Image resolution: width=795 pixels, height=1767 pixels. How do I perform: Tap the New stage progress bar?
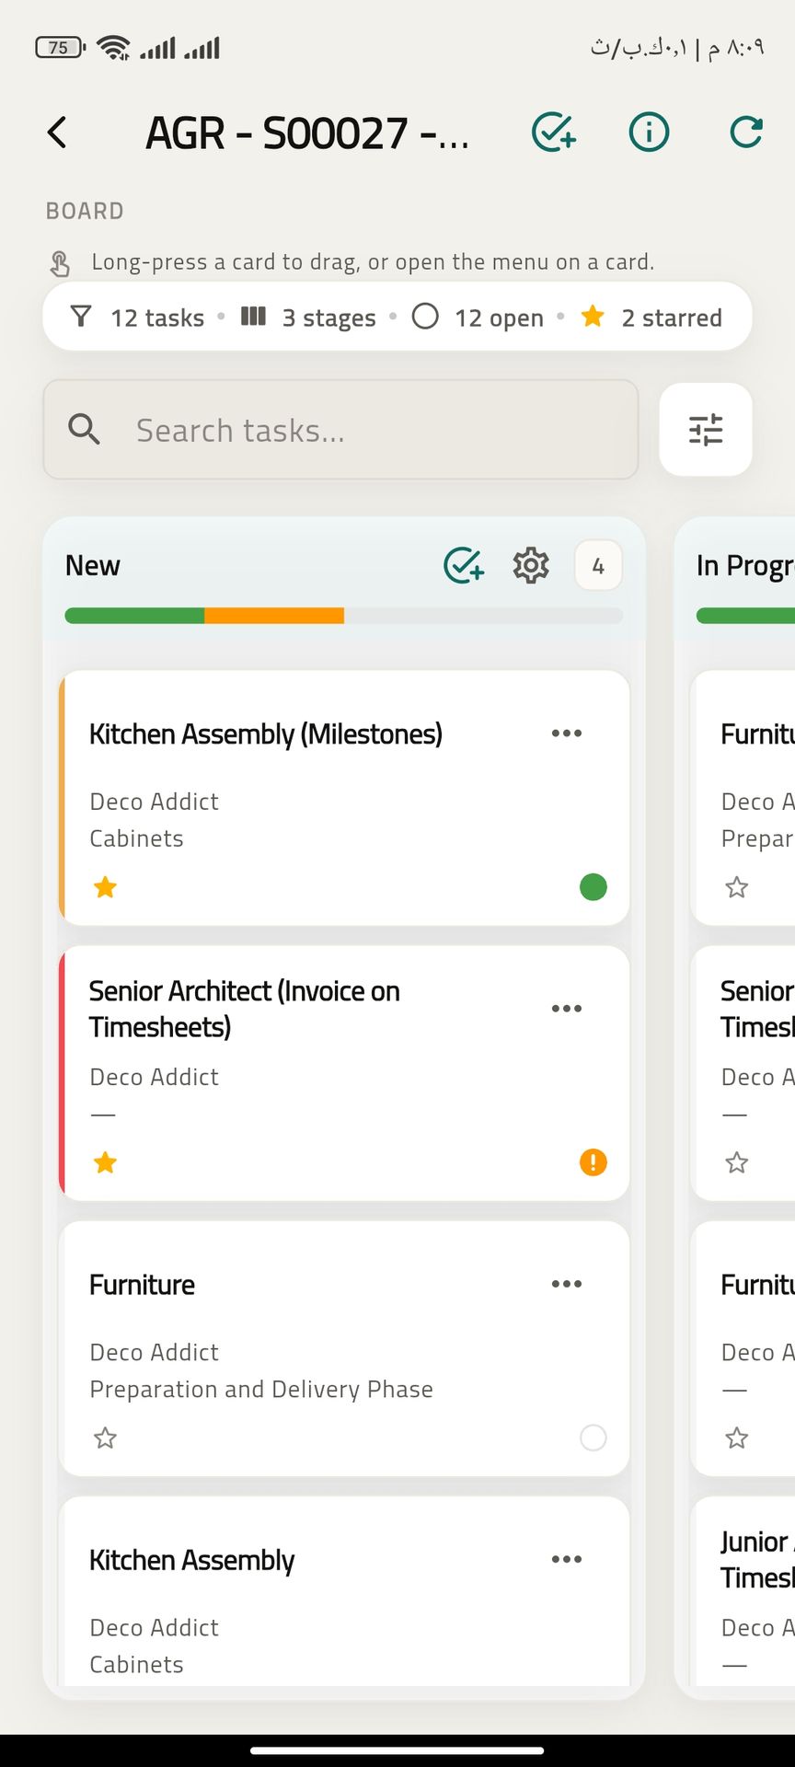343,616
